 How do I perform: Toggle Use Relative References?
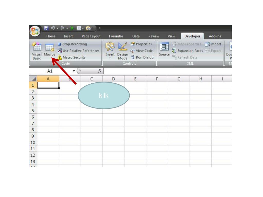[x=78, y=51]
